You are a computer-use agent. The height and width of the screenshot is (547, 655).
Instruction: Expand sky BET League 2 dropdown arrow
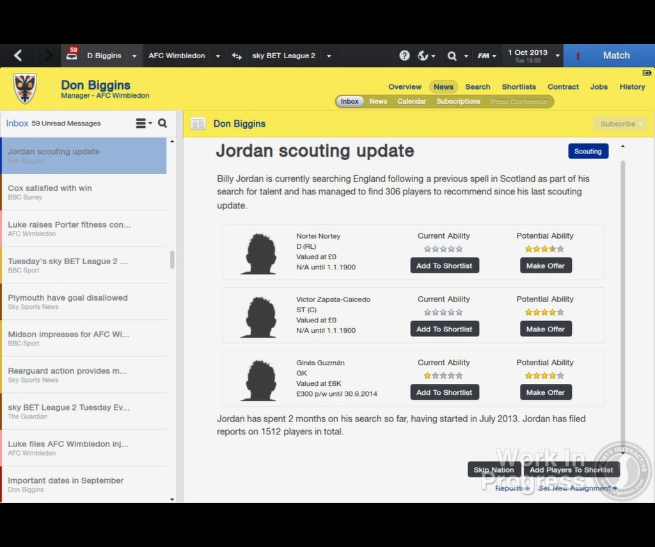point(329,56)
